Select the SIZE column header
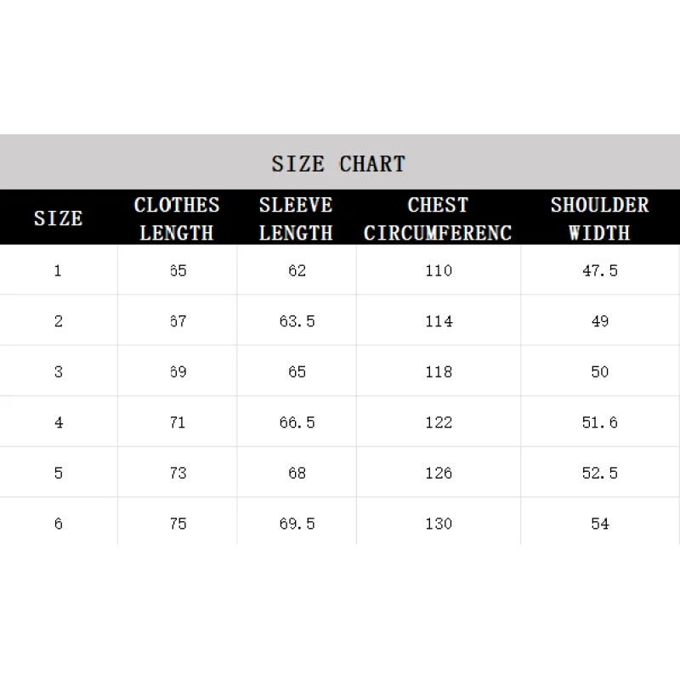Screen dimensions: 680x680 tap(58, 218)
